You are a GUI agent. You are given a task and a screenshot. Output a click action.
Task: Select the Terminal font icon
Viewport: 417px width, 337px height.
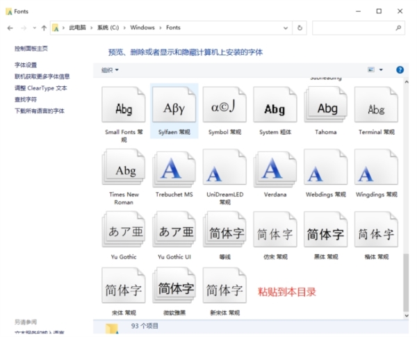(376, 104)
